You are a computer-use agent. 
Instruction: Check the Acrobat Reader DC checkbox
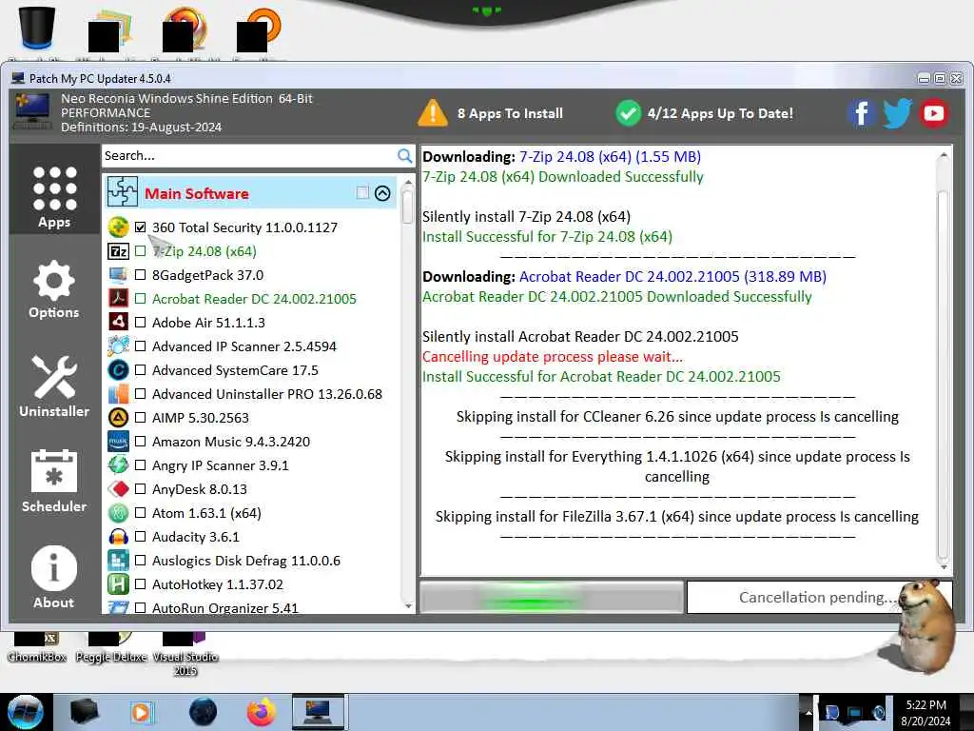141,299
